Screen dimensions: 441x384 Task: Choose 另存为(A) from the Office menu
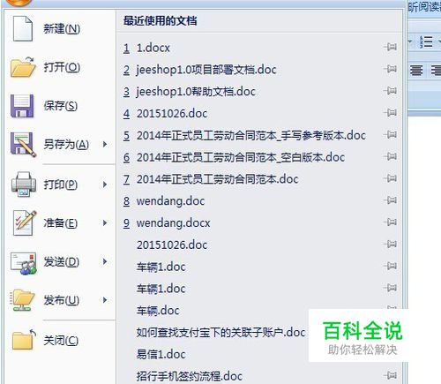click(60, 145)
